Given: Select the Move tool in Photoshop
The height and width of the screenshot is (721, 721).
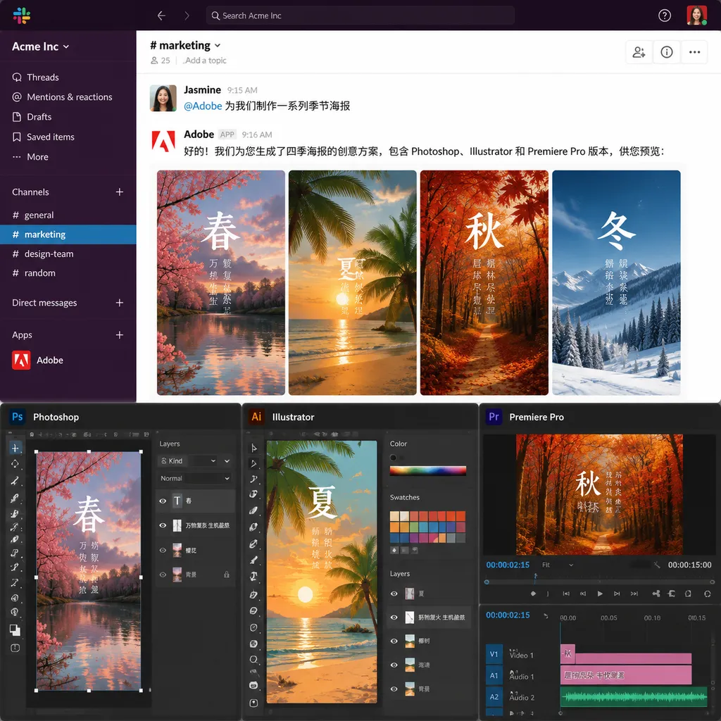Looking at the screenshot, I should tap(15, 448).
